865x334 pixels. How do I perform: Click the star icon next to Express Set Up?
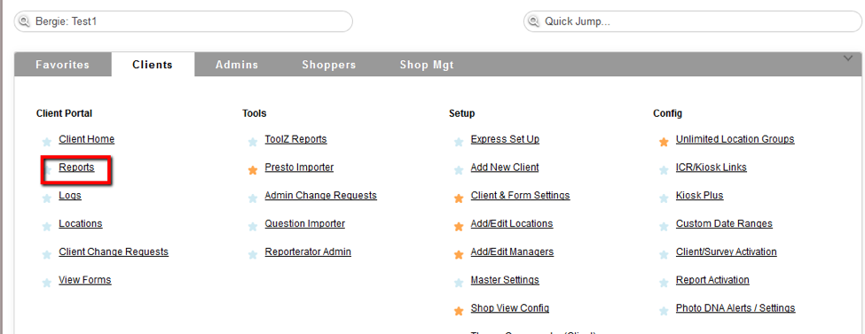coord(459,142)
